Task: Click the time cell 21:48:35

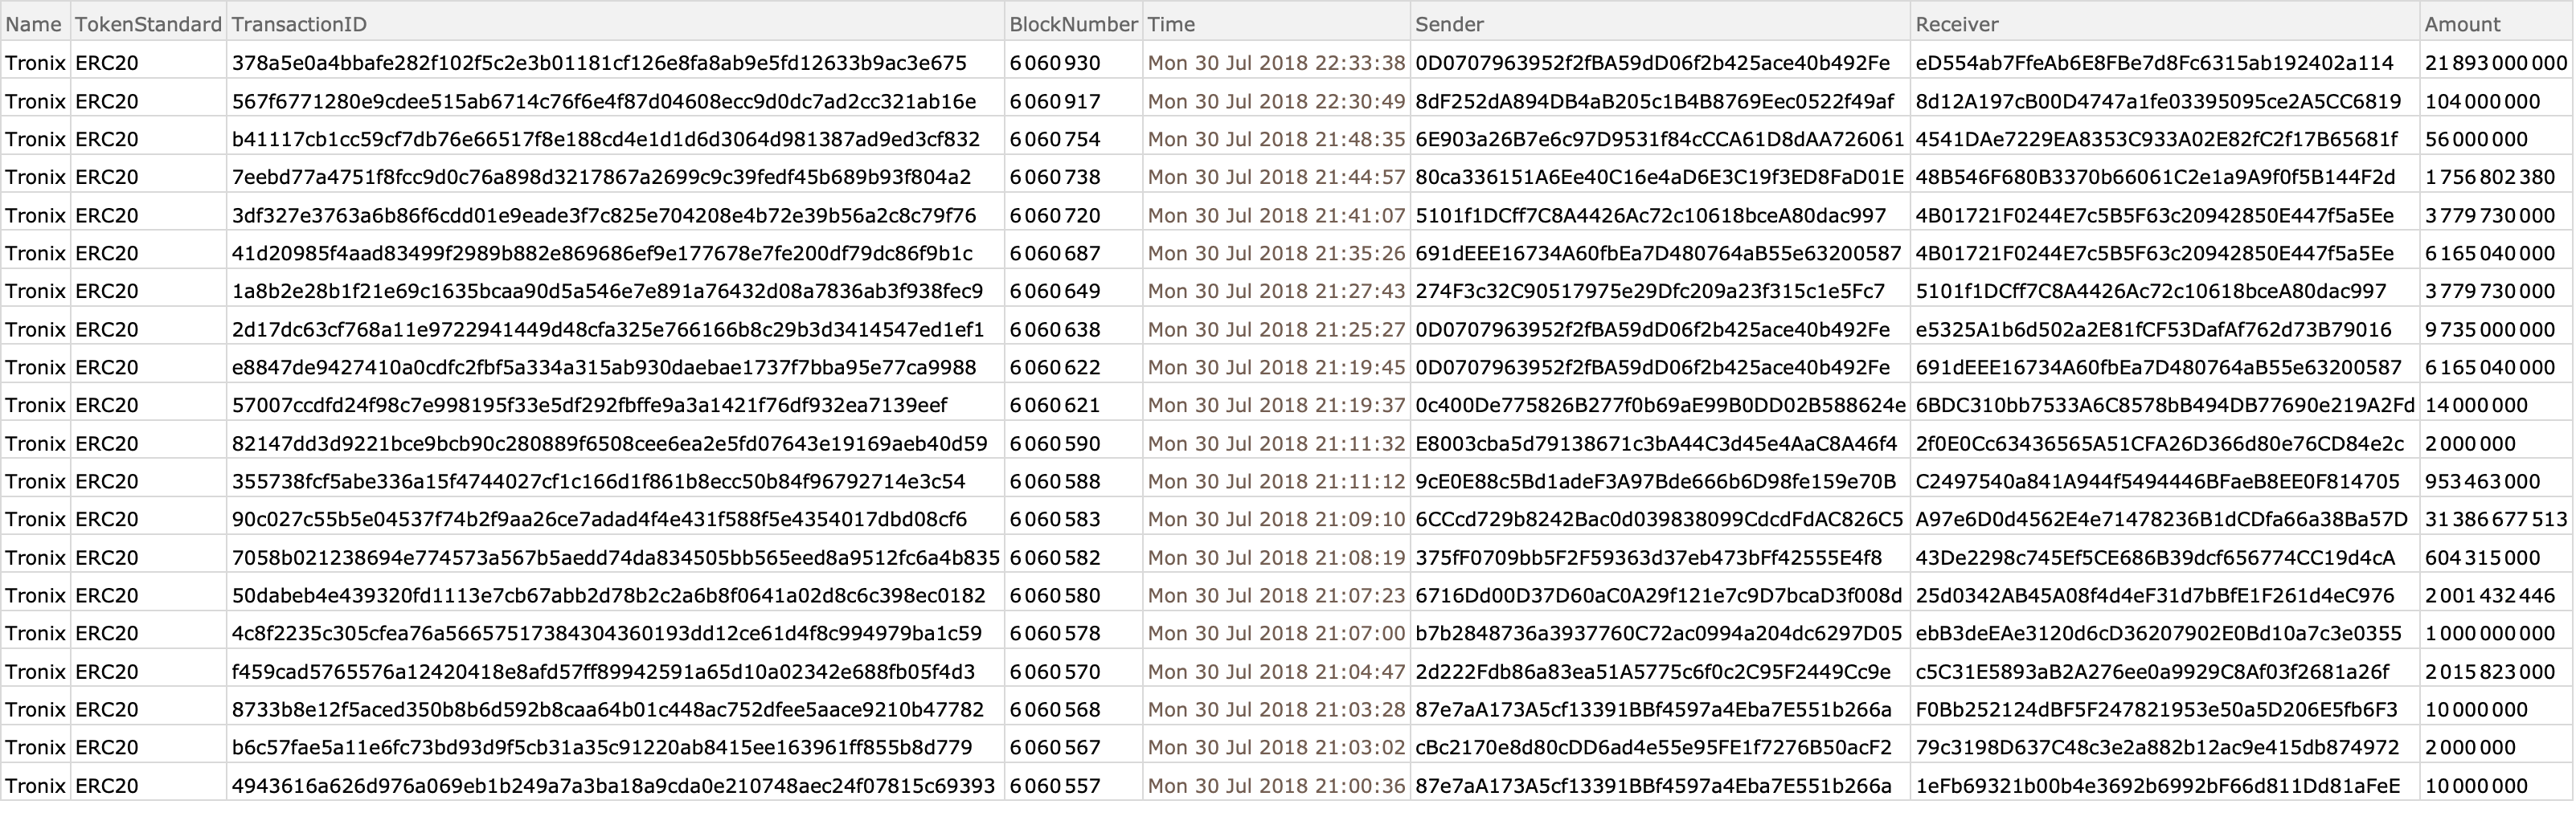Action: (x=1276, y=139)
